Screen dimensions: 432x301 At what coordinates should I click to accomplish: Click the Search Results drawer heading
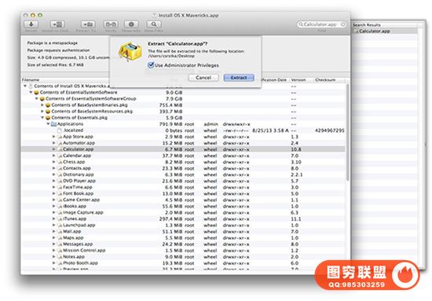pyautogui.click(x=367, y=25)
